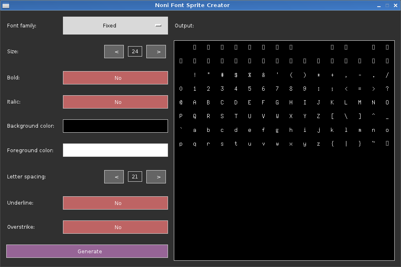The height and width of the screenshot is (267, 401).
Task: Increase the font size with the > button
Action: coord(156,51)
